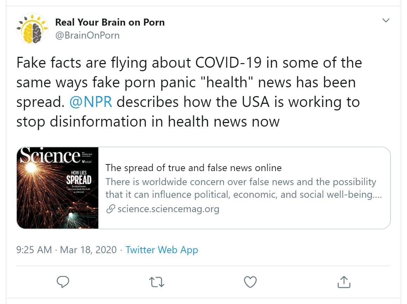Click the @BrainOnPorn handle
407x304 pixels.
tap(87, 35)
